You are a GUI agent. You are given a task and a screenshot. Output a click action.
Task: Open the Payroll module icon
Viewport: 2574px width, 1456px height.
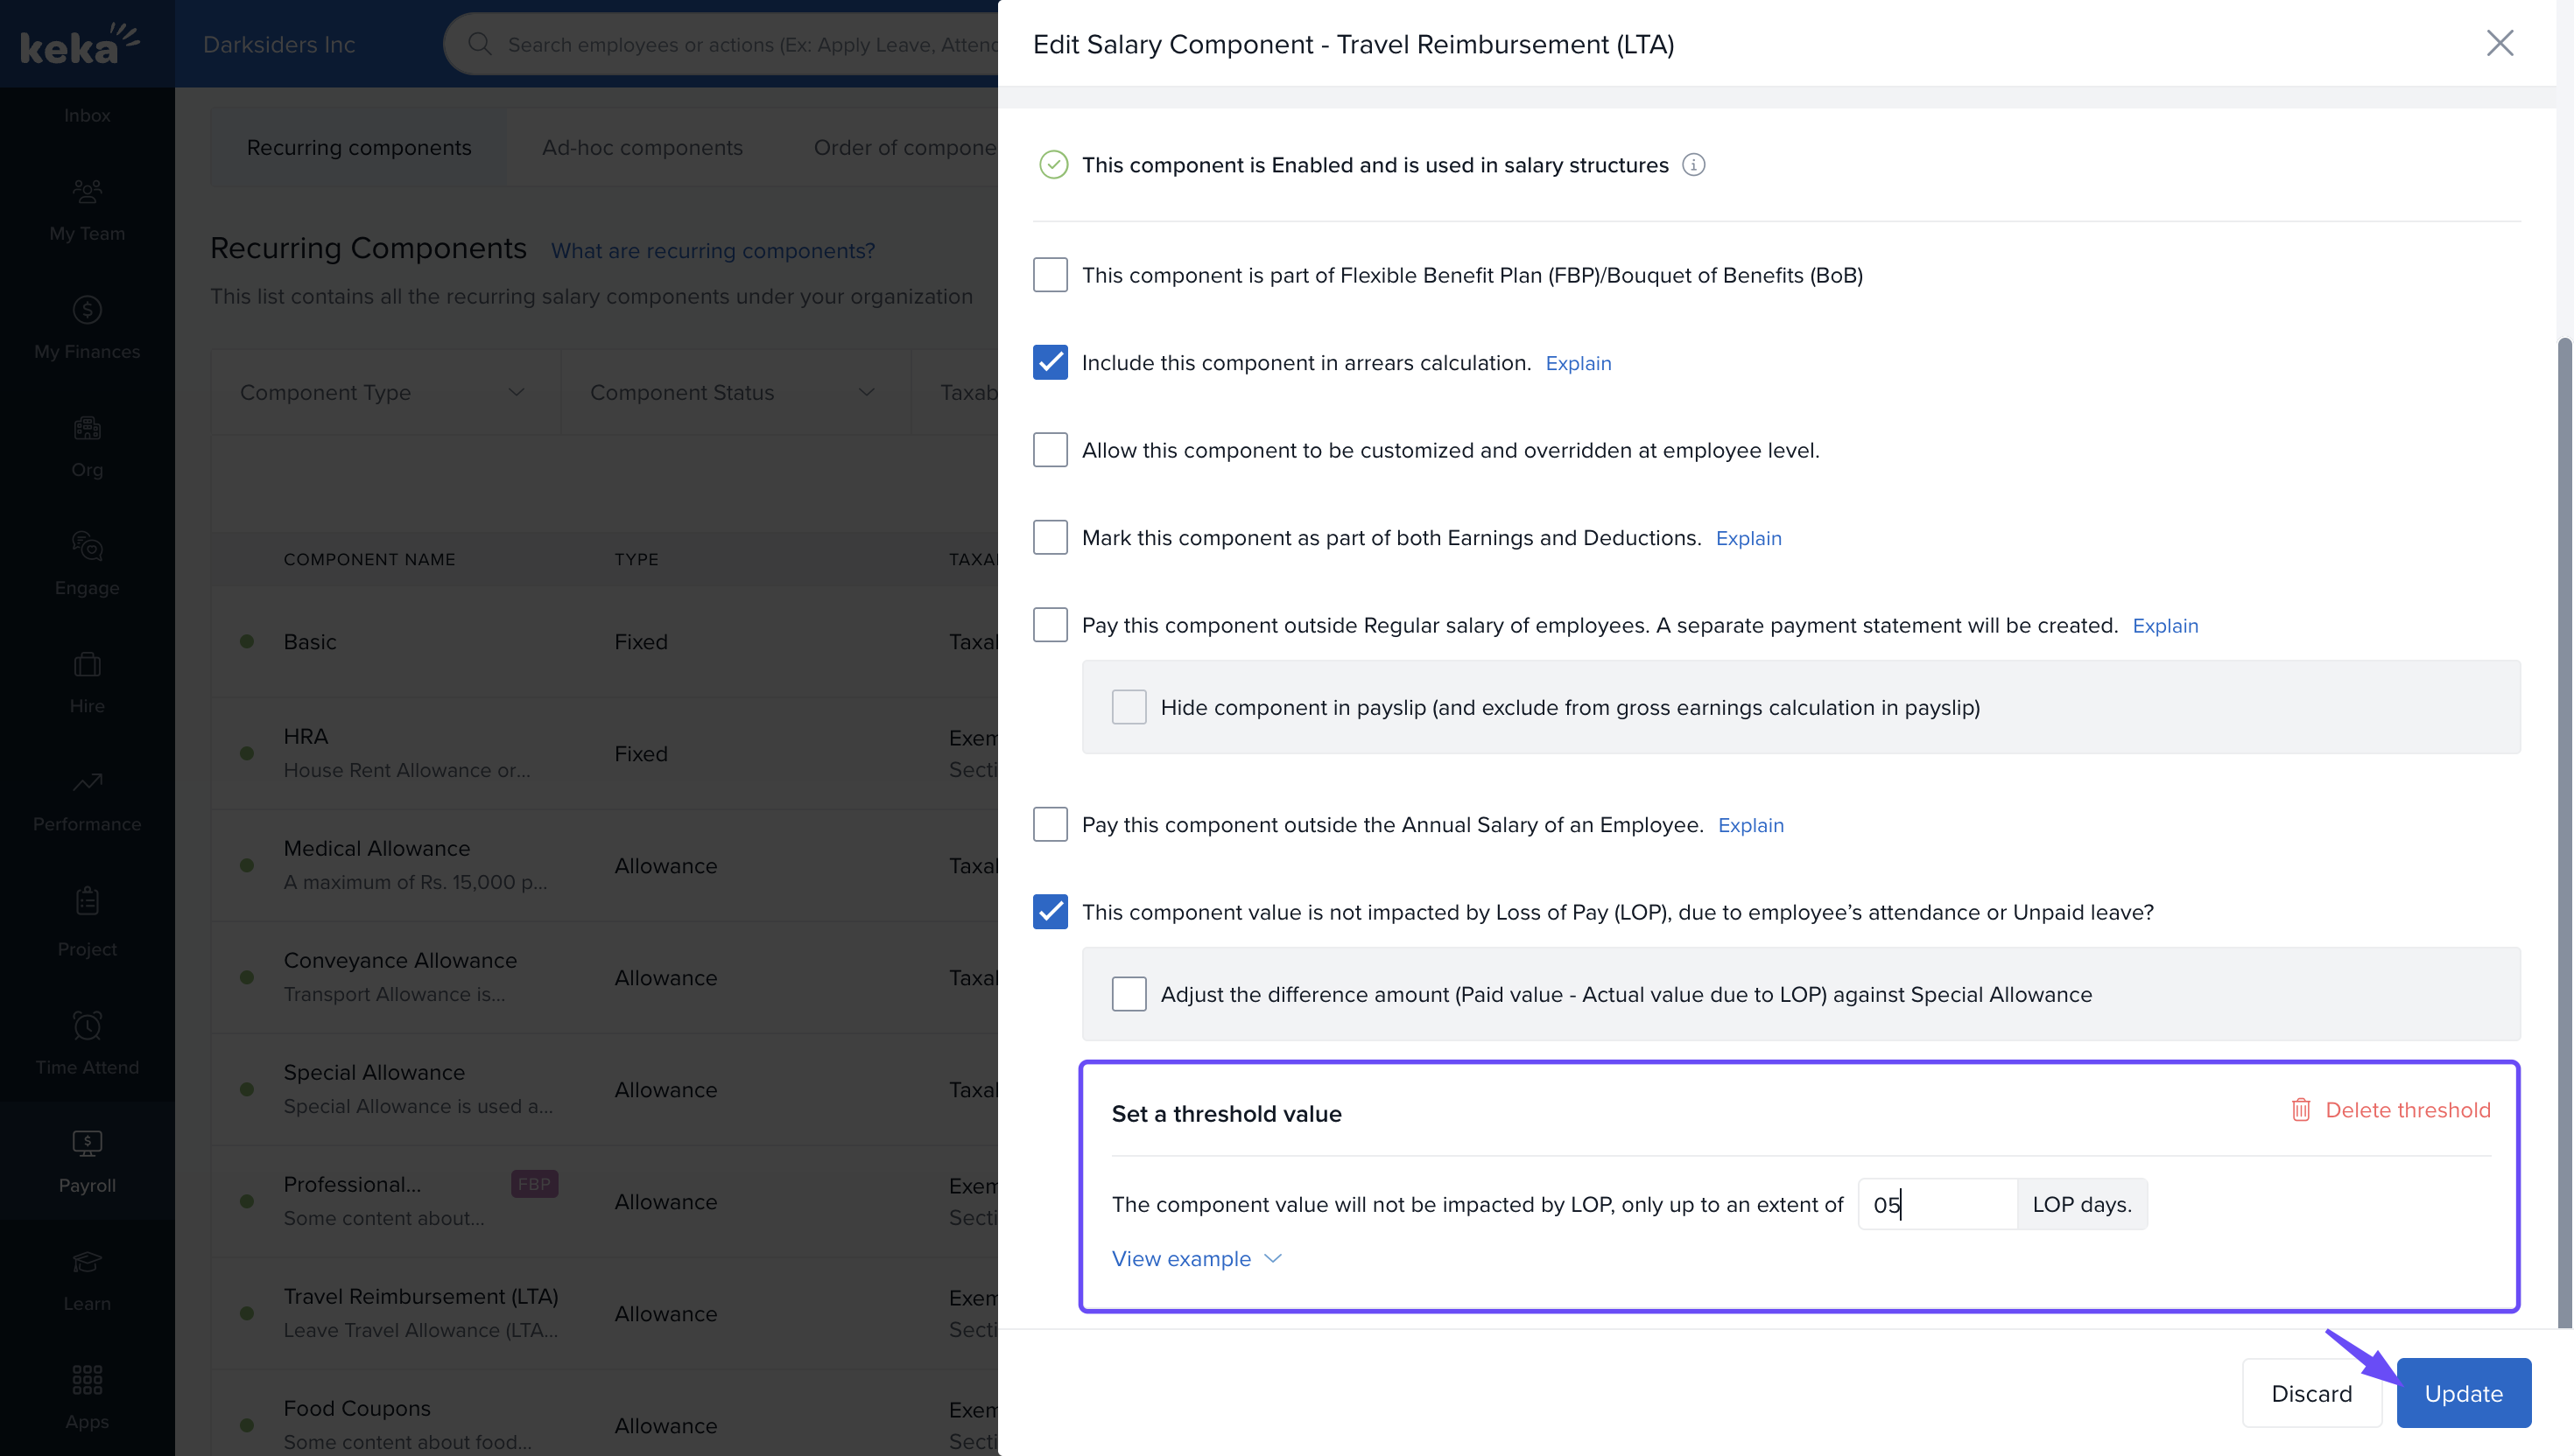pyautogui.click(x=87, y=1143)
